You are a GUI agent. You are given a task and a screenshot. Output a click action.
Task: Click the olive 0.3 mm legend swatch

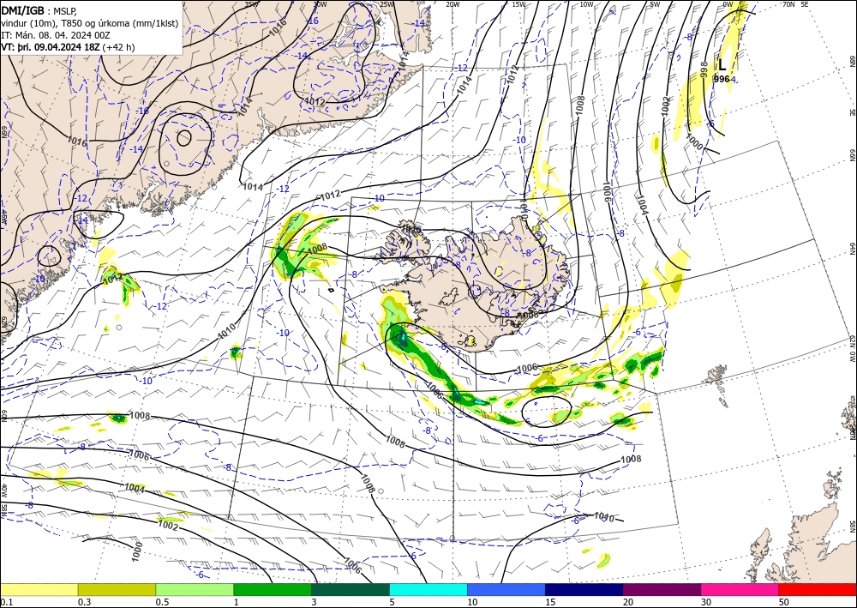click(117, 589)
